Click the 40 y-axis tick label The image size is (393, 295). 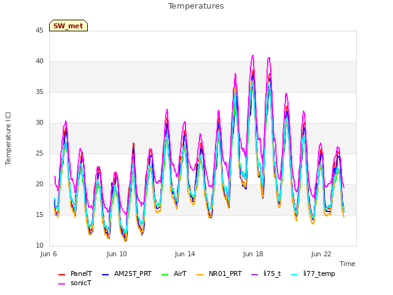tap(39, 61)
